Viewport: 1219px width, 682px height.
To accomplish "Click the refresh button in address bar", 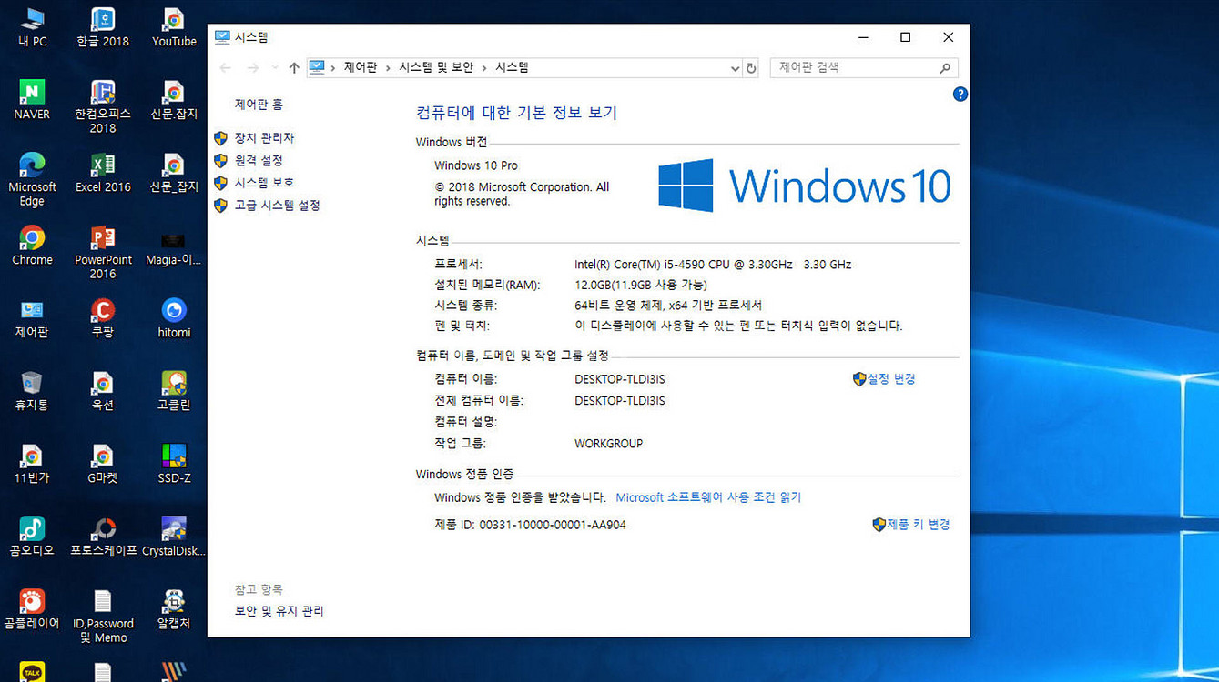I will pyautogui.click(x=751, y=67).
